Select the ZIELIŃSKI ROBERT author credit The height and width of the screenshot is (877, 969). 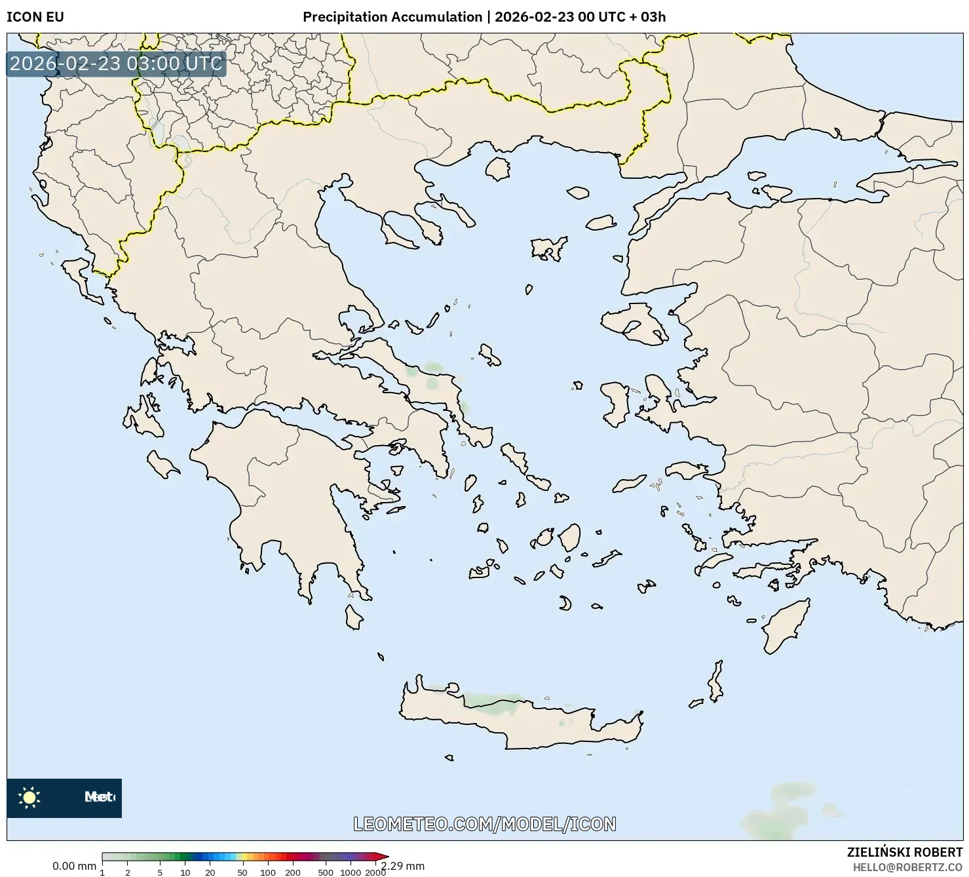[904, 853]
